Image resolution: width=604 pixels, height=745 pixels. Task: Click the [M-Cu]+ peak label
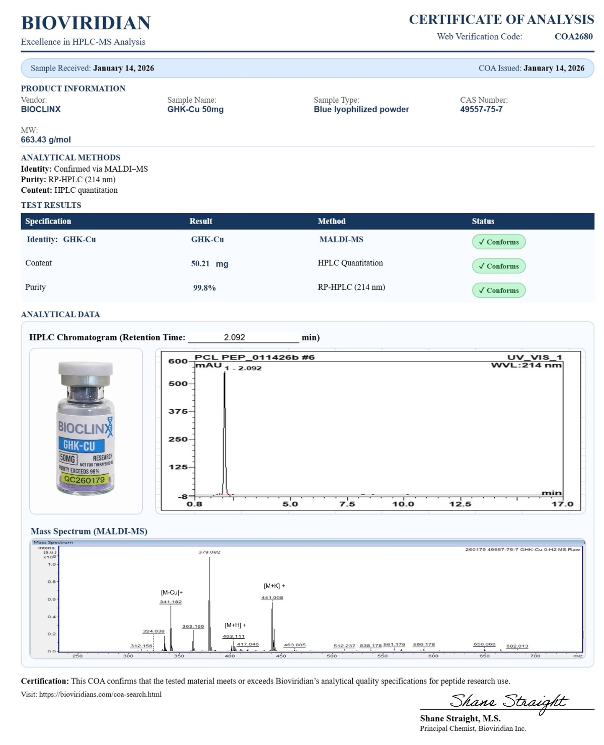[172, 592]
